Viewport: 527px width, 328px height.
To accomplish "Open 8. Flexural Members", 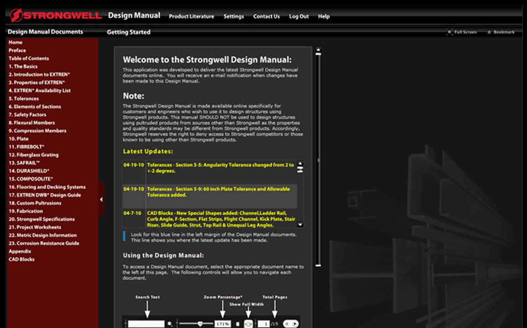I will coord(31,123).
